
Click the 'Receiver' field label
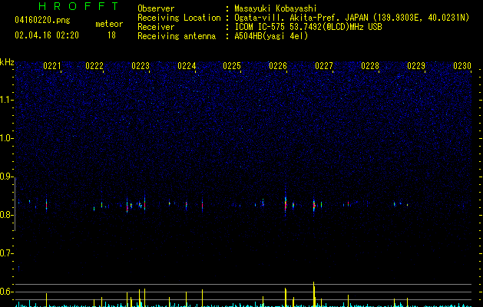156,27
